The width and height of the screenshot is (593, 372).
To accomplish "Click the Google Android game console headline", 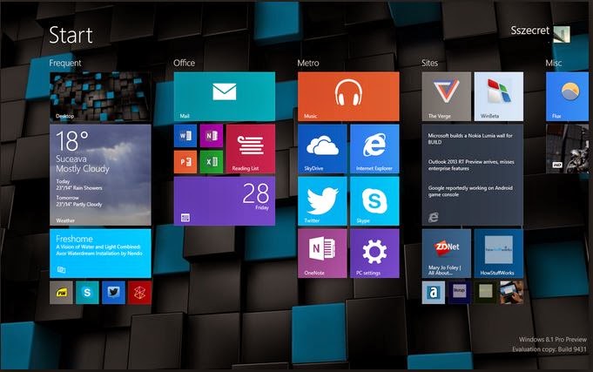I will pyautogui.click(x=470, y=191).
